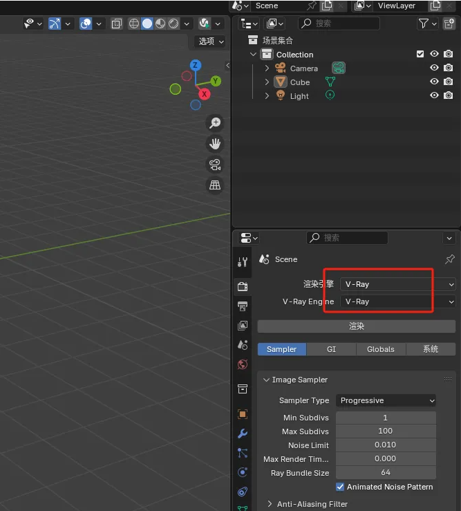Click the hand pan view icon
Image resolution: width=461 pixels, height=511 pixels.
click(215, 144)
